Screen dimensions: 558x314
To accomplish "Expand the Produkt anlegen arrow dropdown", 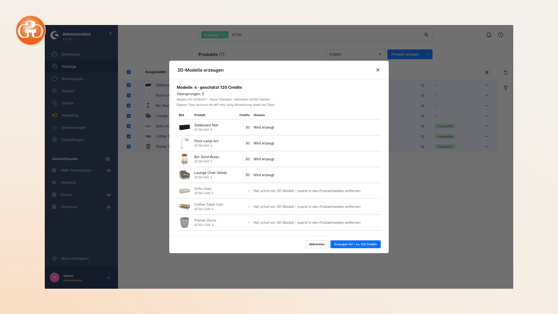I will 428,54.
